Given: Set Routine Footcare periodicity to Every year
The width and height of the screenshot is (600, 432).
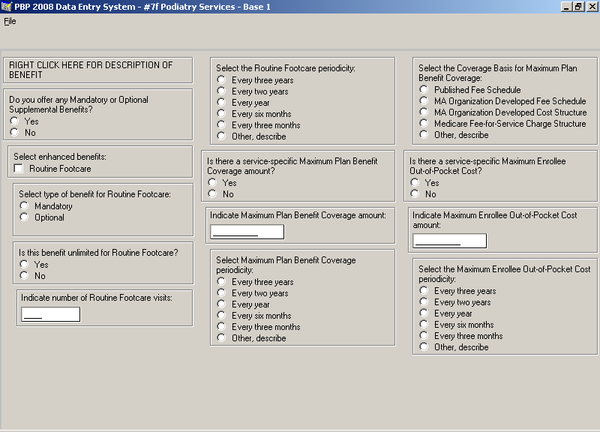Looking at the screenshot, I should (221, 102).
